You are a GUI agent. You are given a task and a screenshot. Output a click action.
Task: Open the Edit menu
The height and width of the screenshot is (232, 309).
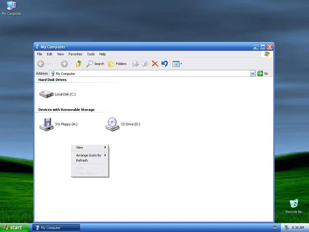coord(49,54)
